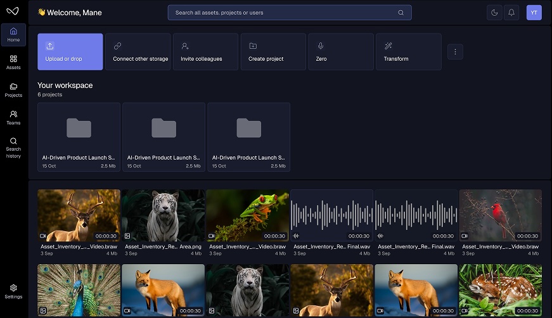The width and height of the screenshot is (552, 318).
Task: Click the '6 projects' count text
Action: [x=50, y=94]
